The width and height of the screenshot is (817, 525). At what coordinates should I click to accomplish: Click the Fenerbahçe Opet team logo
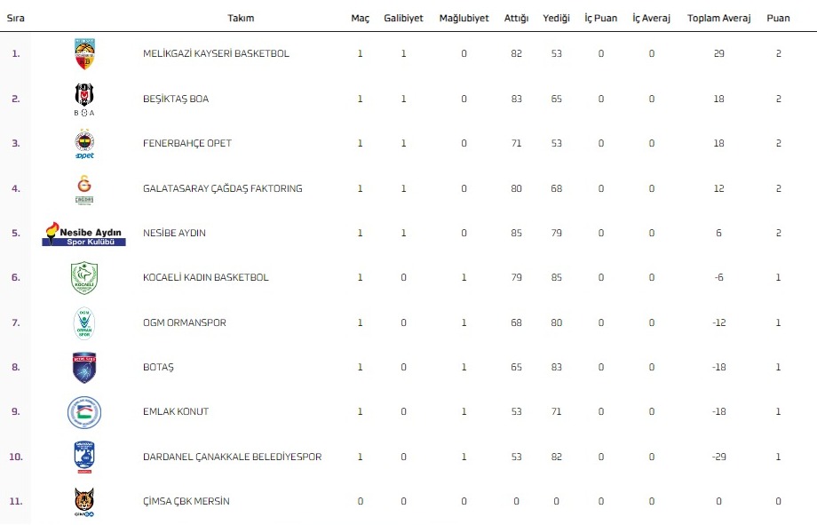pyautogui.click(x=84, y=144)
